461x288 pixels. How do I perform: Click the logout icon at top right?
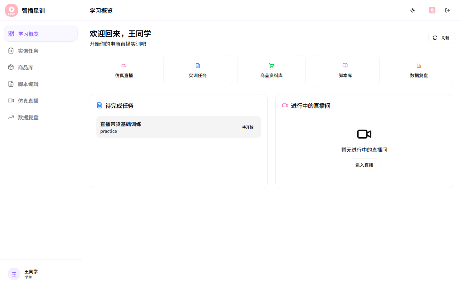click(x=448, y=10)
